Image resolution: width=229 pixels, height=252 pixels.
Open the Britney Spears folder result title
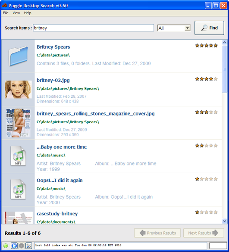pos(53,47)
